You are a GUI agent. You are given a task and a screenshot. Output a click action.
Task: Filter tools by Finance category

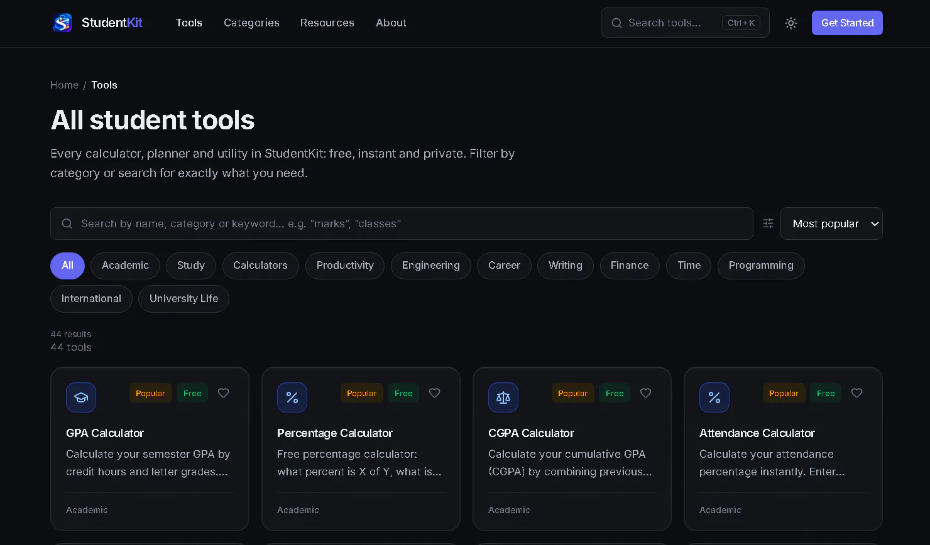click(x=630, y=266)
